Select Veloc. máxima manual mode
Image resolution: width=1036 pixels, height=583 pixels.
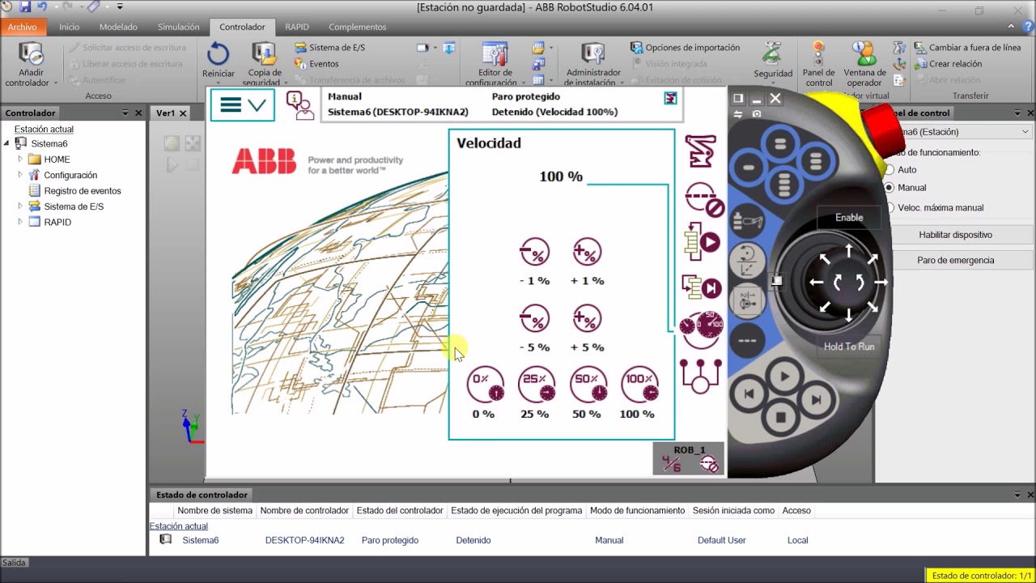(890, 207)
